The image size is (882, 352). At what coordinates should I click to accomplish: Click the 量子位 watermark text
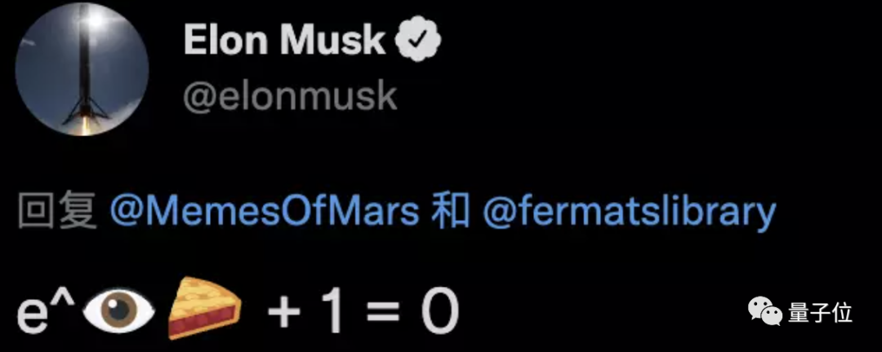click(820, 312)
